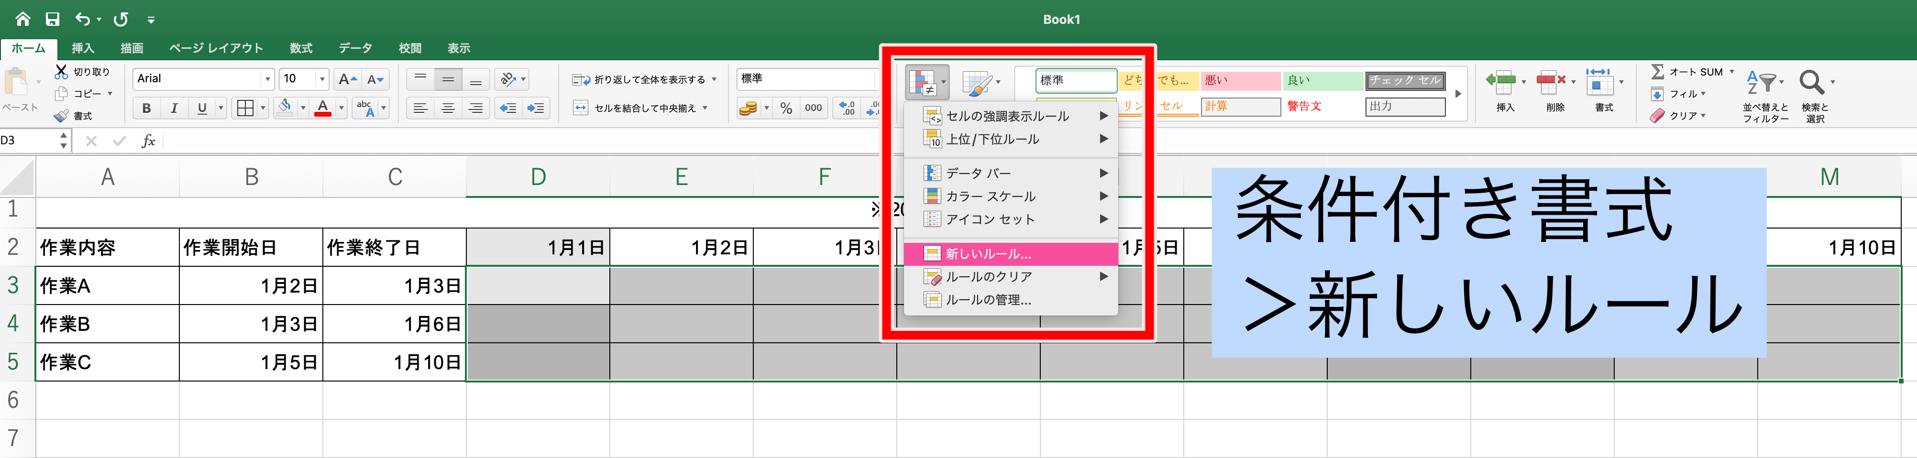Open the quick access toolbar customize arrow

click(151, 19)
